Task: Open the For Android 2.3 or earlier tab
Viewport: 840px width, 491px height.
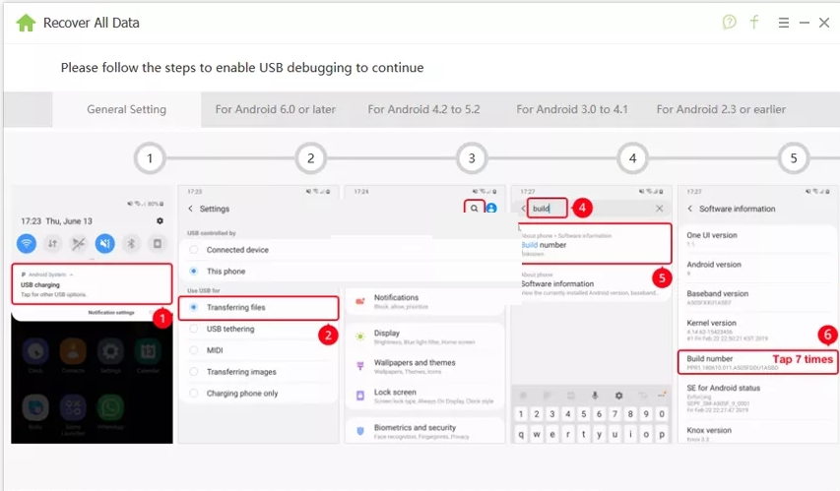Action: [721, 109]
